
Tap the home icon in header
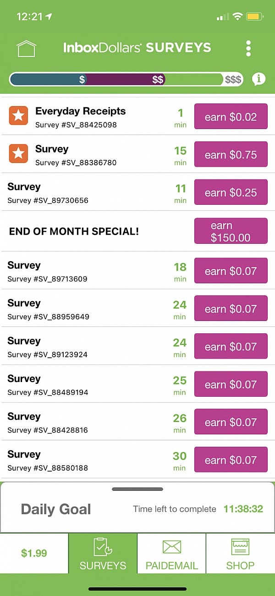point(26,48)
